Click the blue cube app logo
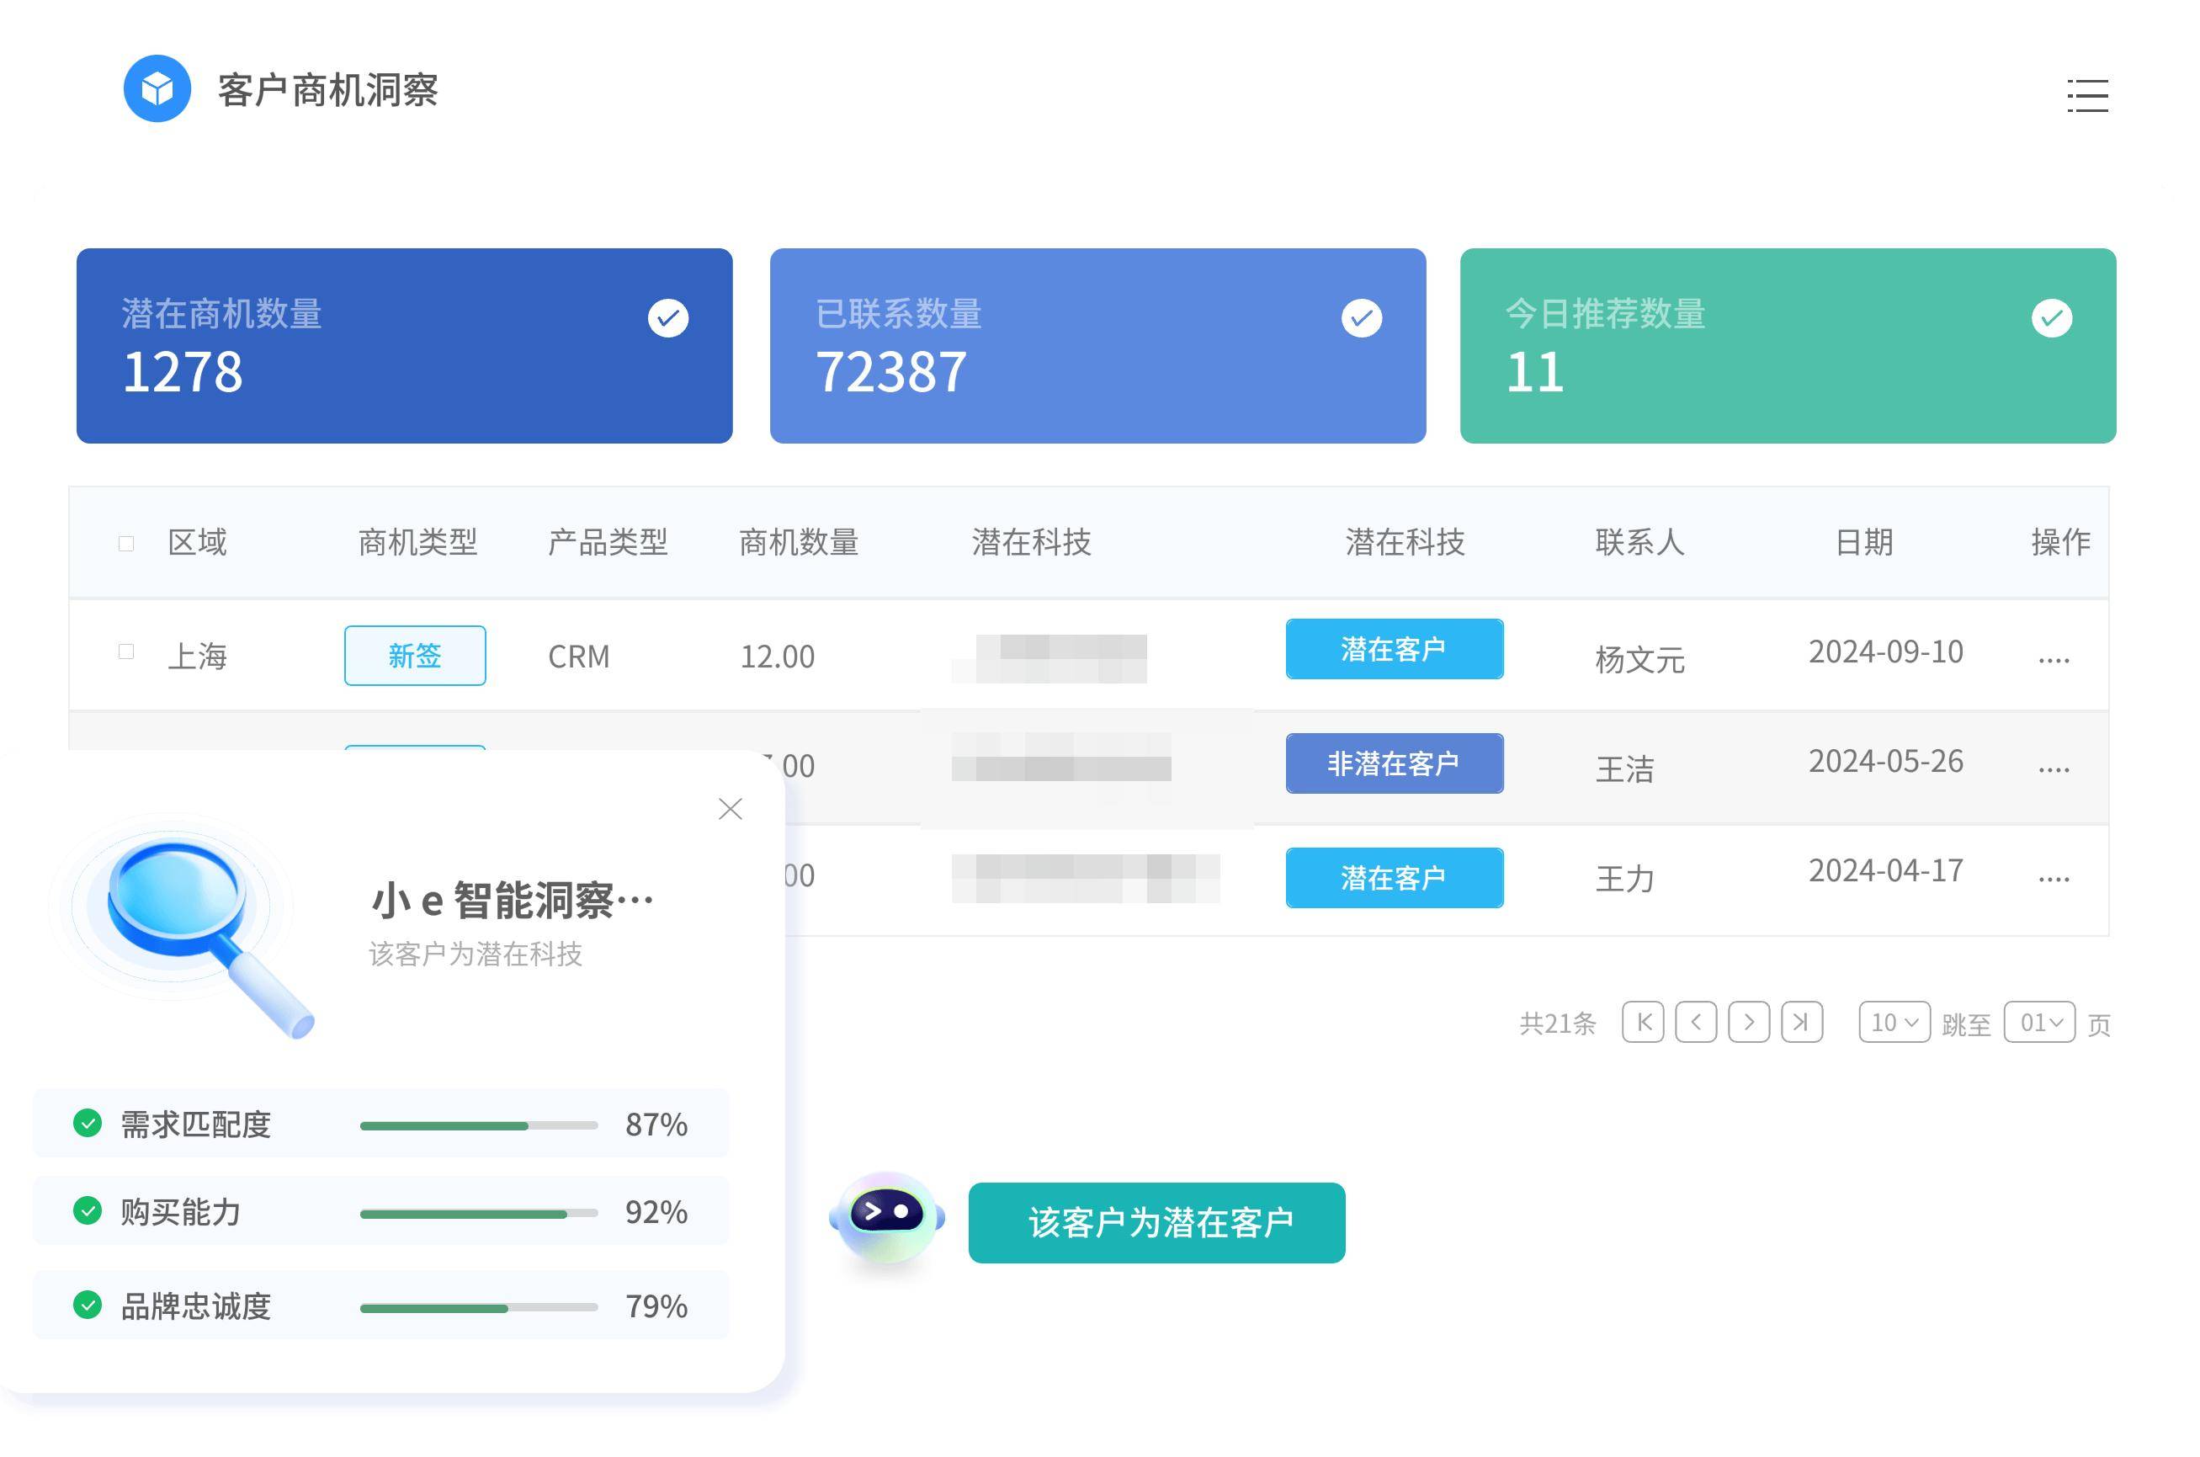The image size is (2200, 1457). [x=157, y=89]
